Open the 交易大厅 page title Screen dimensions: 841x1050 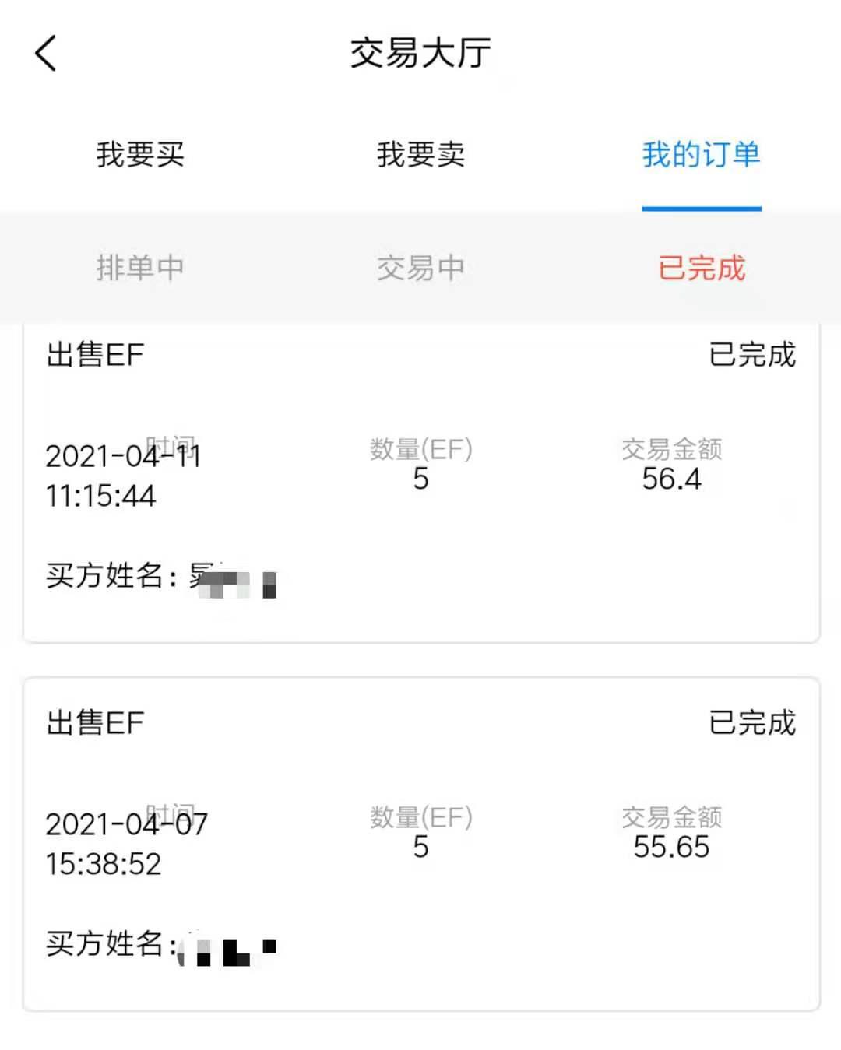point(420,53)
